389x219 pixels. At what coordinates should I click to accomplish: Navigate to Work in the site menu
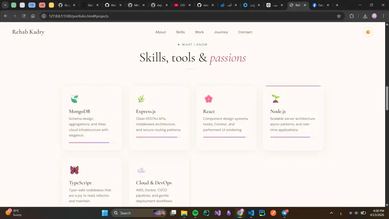[x=199, y=32]
